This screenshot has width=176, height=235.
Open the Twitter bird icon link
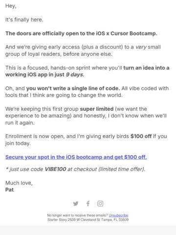point(76,204)
